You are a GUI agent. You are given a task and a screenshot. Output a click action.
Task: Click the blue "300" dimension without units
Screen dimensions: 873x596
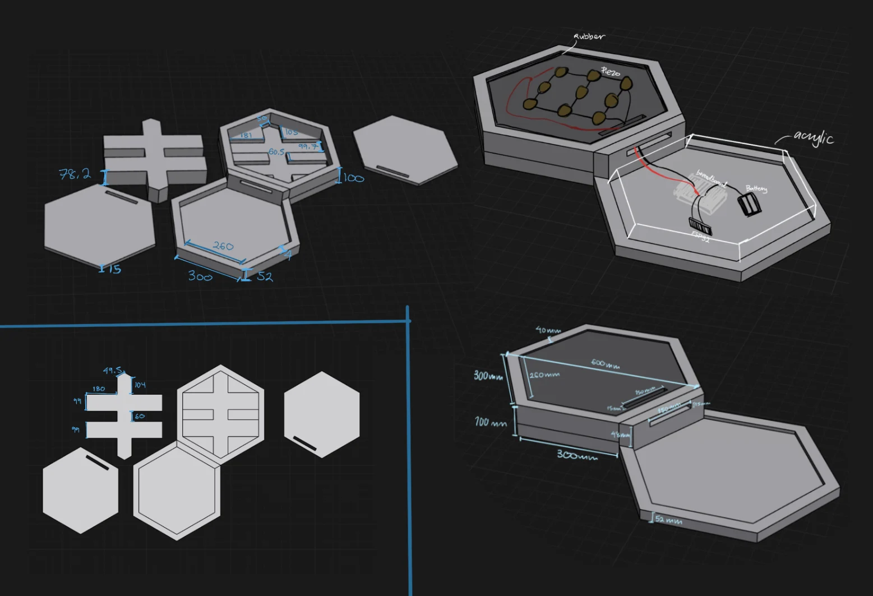200,276
